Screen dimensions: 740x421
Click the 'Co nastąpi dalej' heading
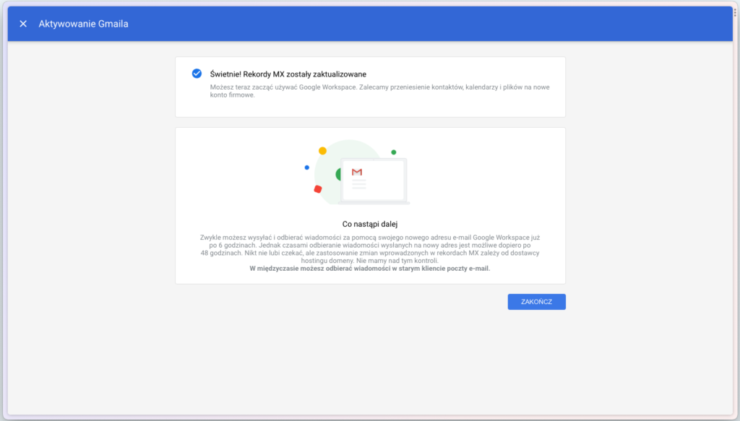coord(370,224)
